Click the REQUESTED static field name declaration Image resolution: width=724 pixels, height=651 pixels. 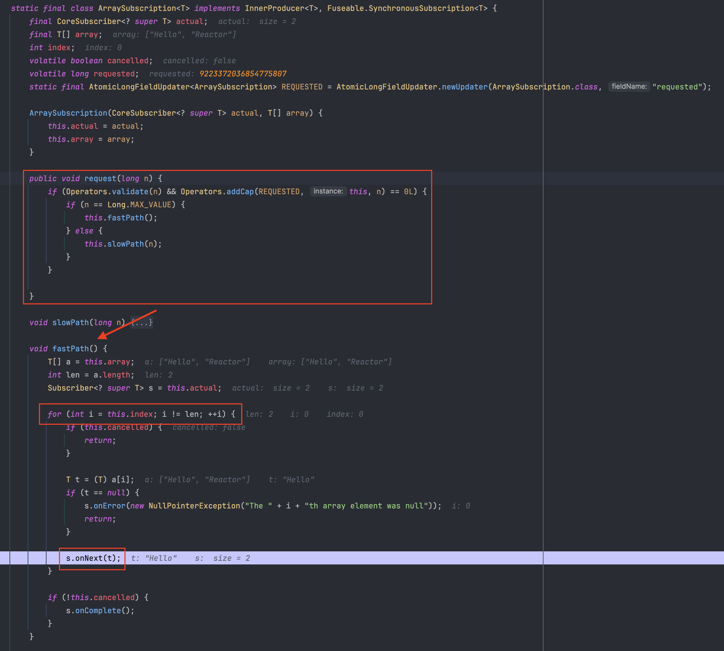pos(302,87)
